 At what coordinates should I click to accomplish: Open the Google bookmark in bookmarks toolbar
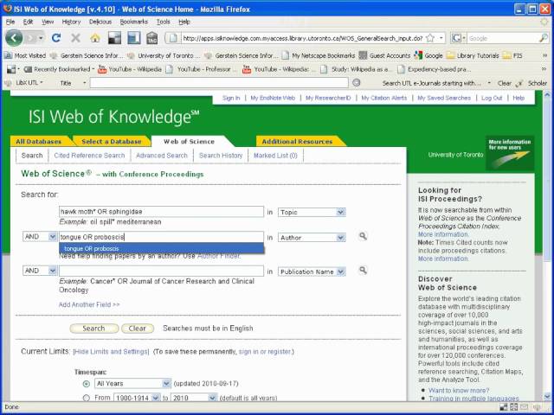428,55
